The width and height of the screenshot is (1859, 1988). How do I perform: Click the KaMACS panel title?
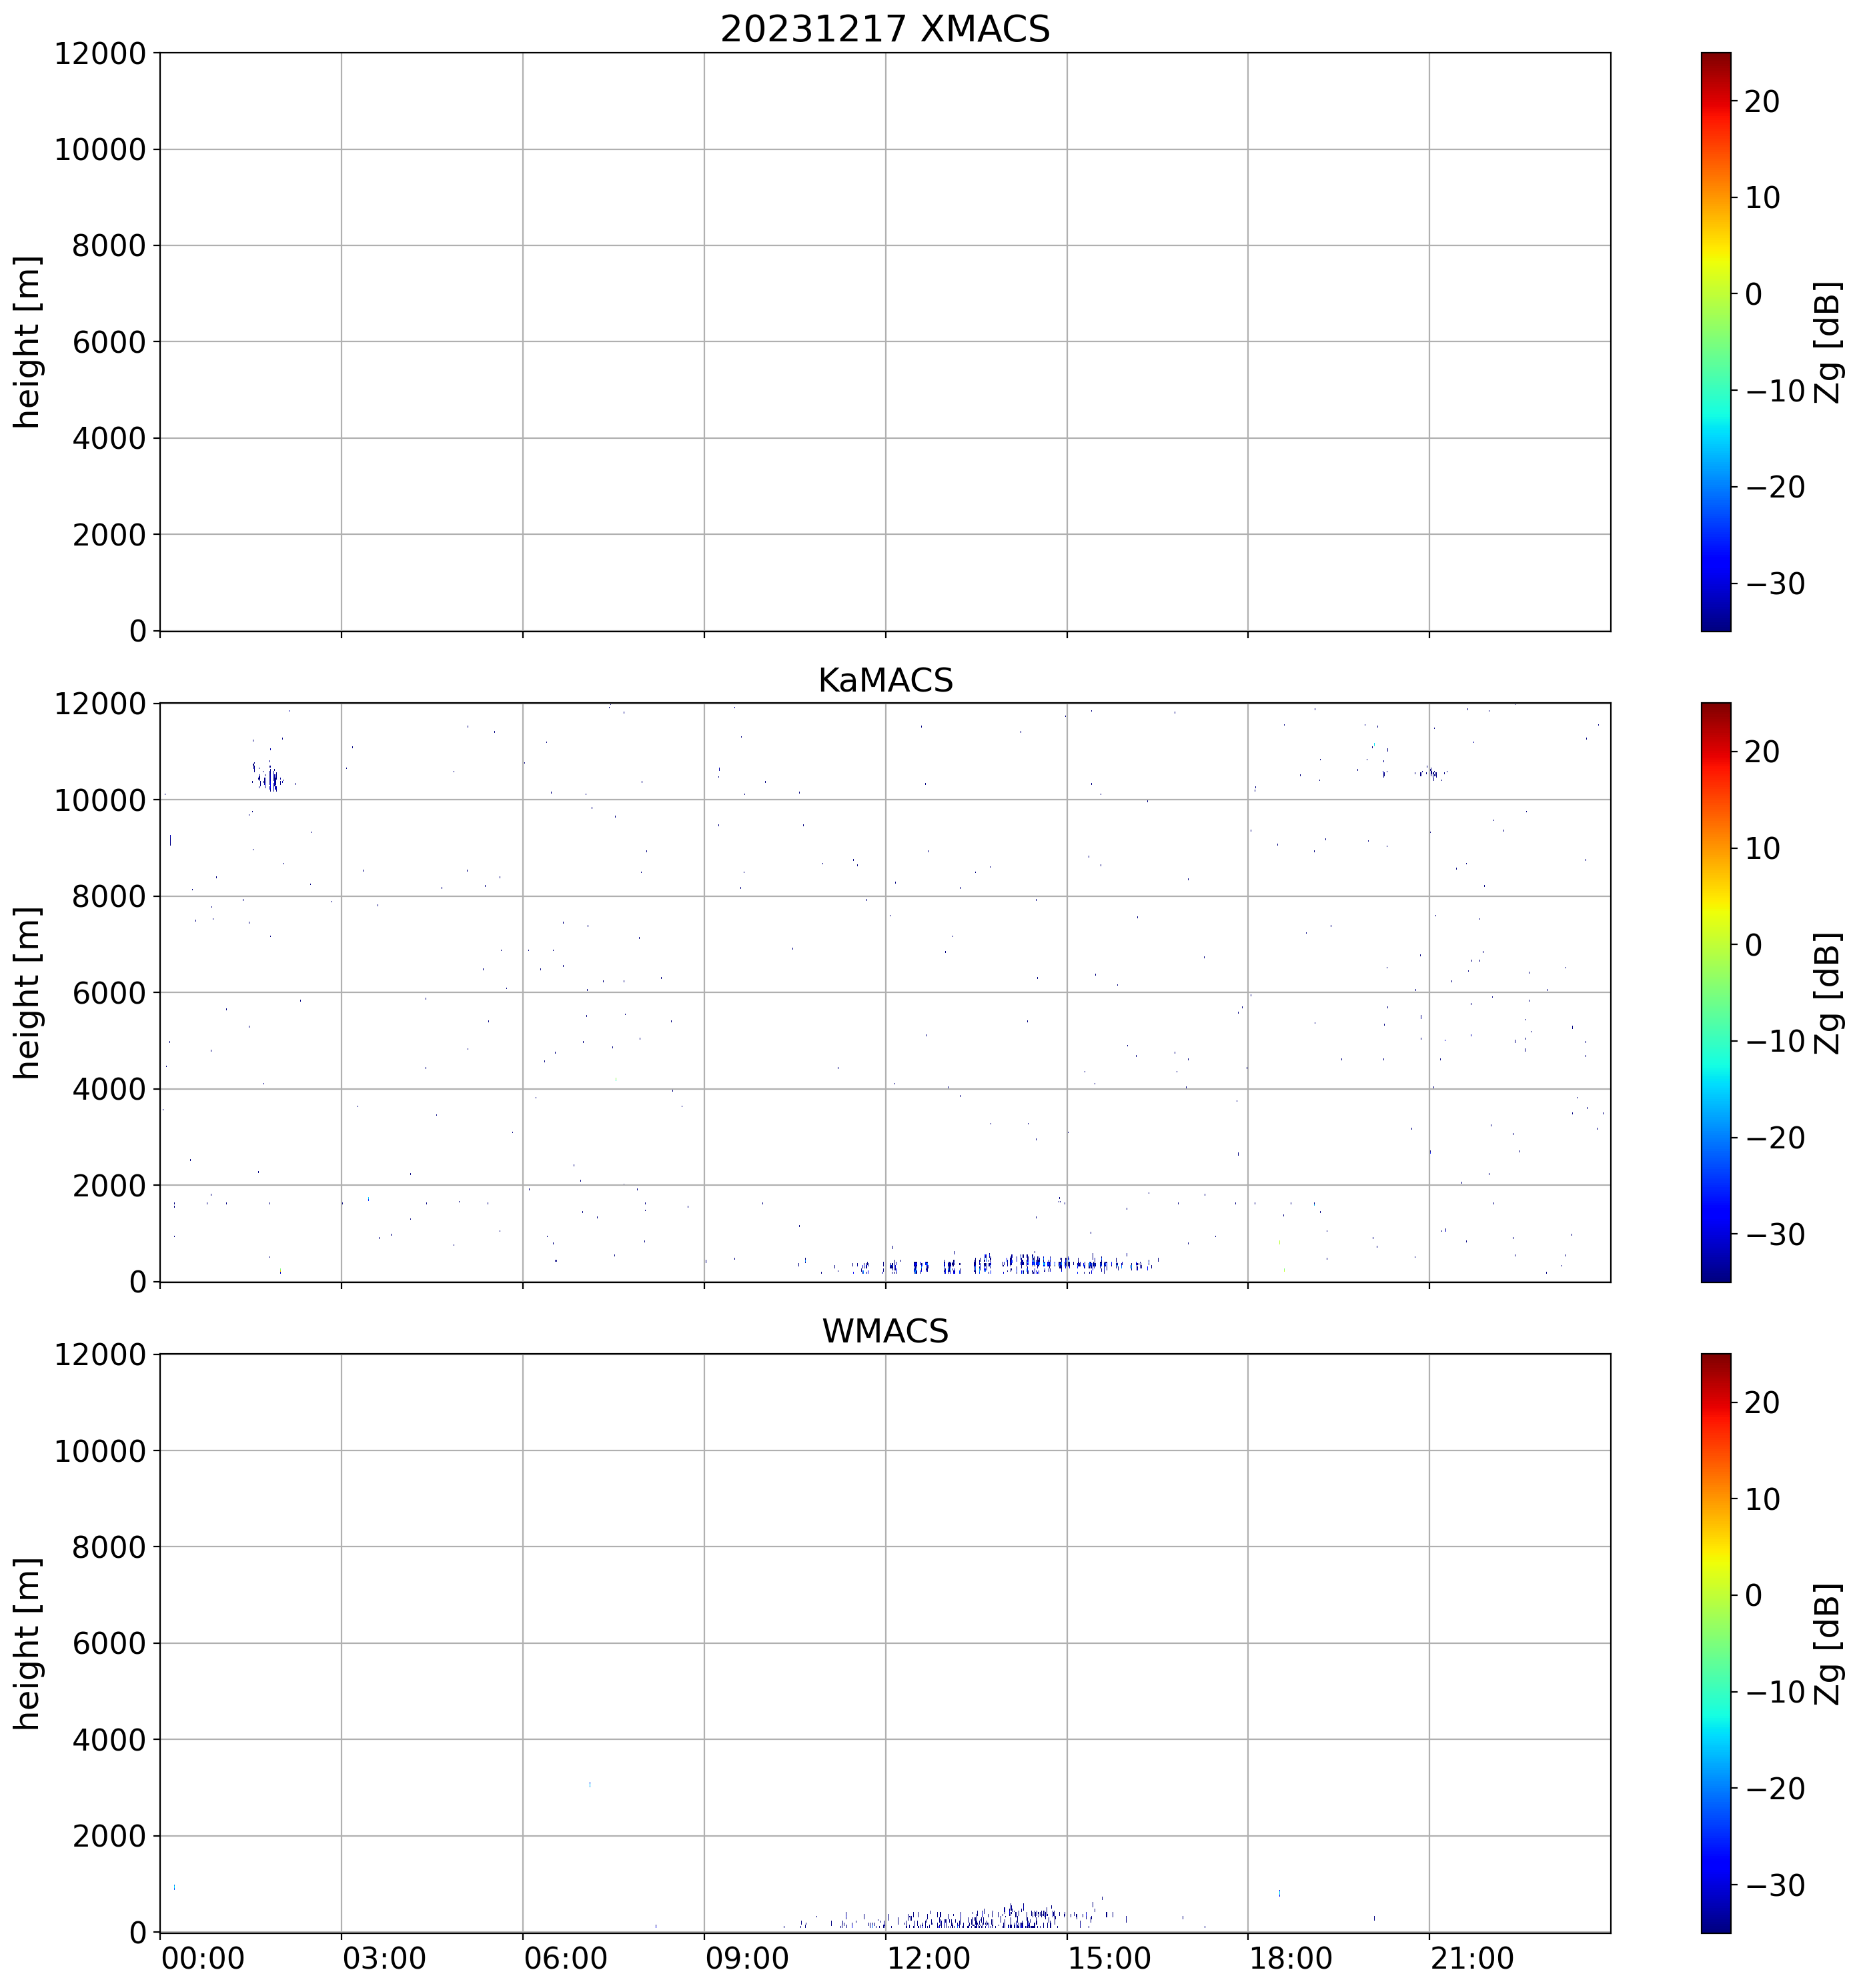point(884,680)
